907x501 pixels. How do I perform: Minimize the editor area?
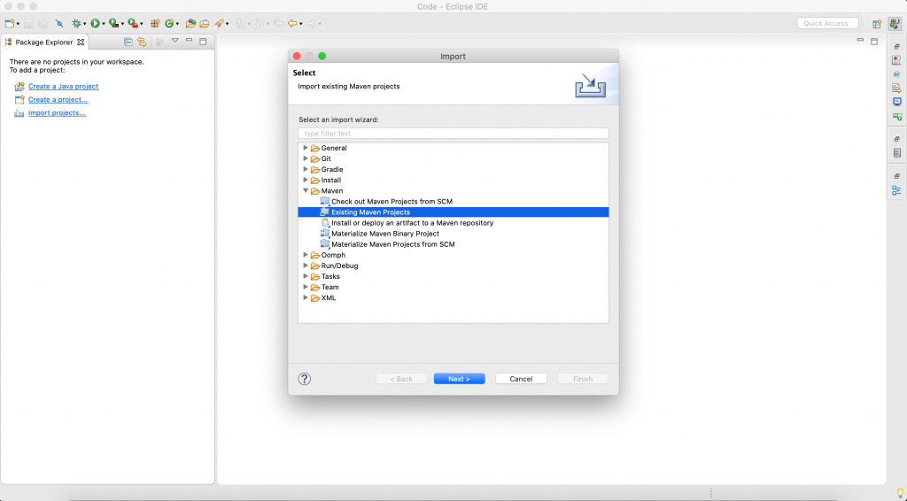click(x=860, y=41)
